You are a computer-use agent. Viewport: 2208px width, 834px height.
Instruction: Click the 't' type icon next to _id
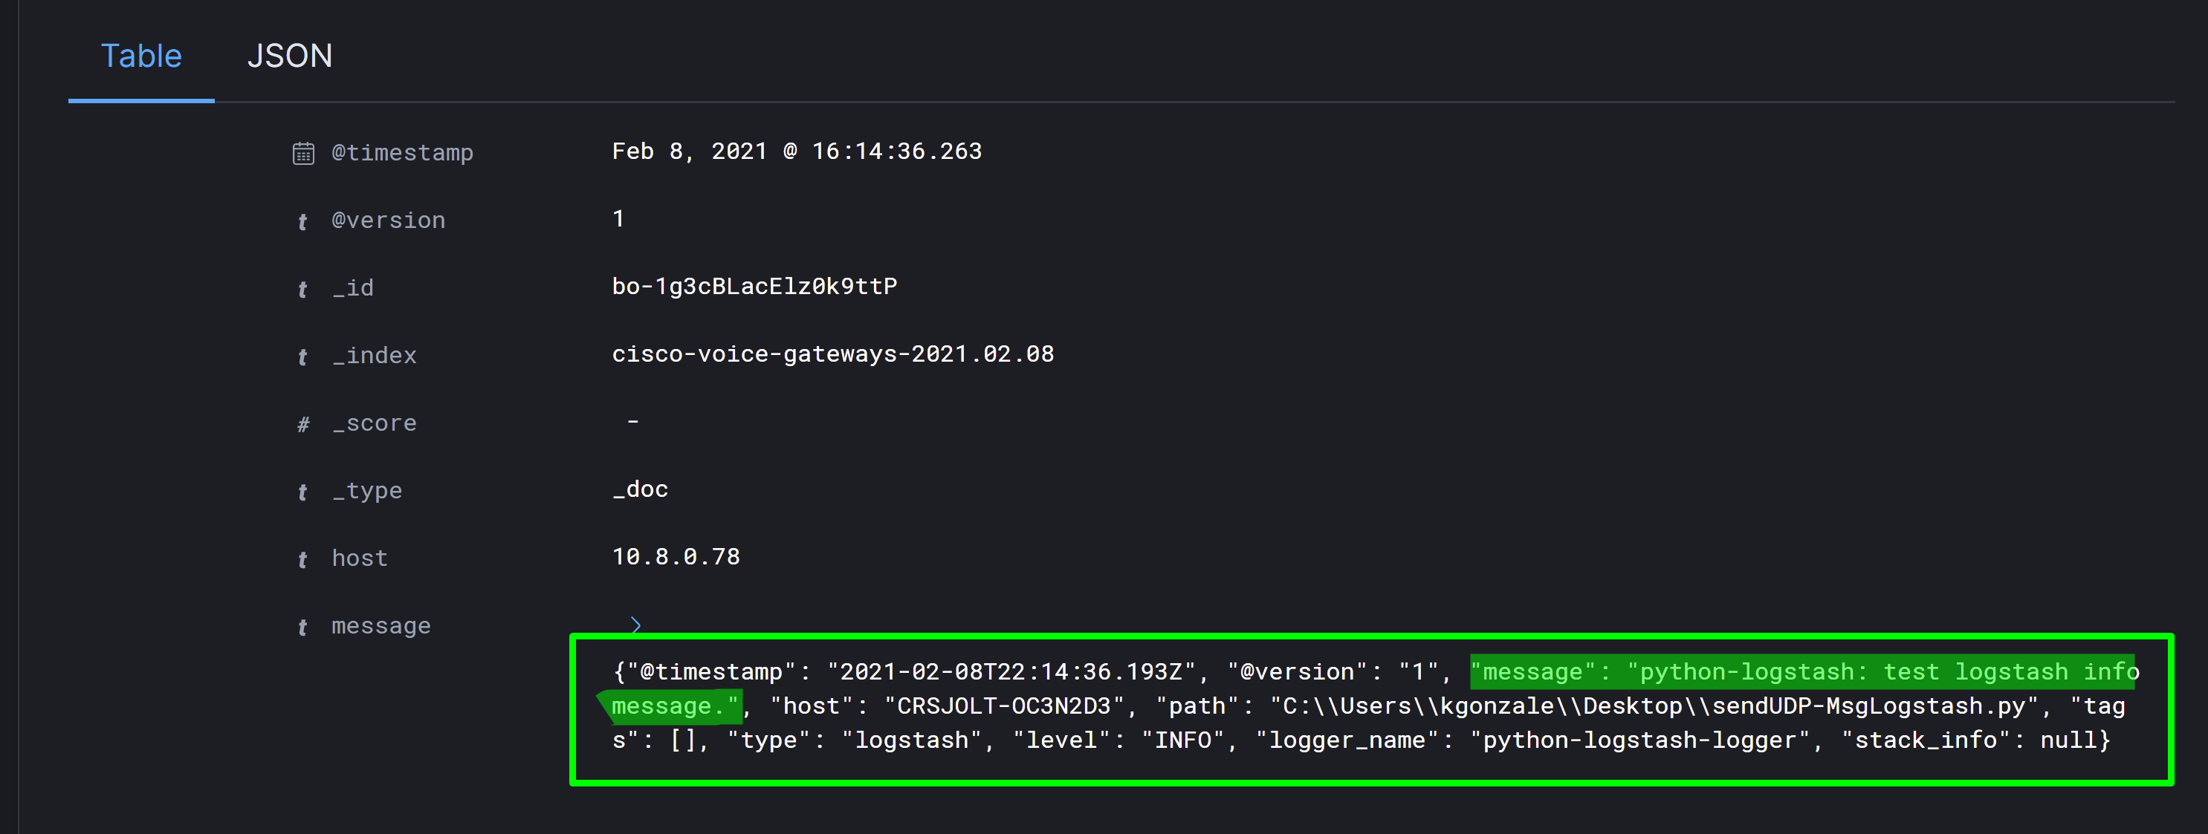(303, 290)
